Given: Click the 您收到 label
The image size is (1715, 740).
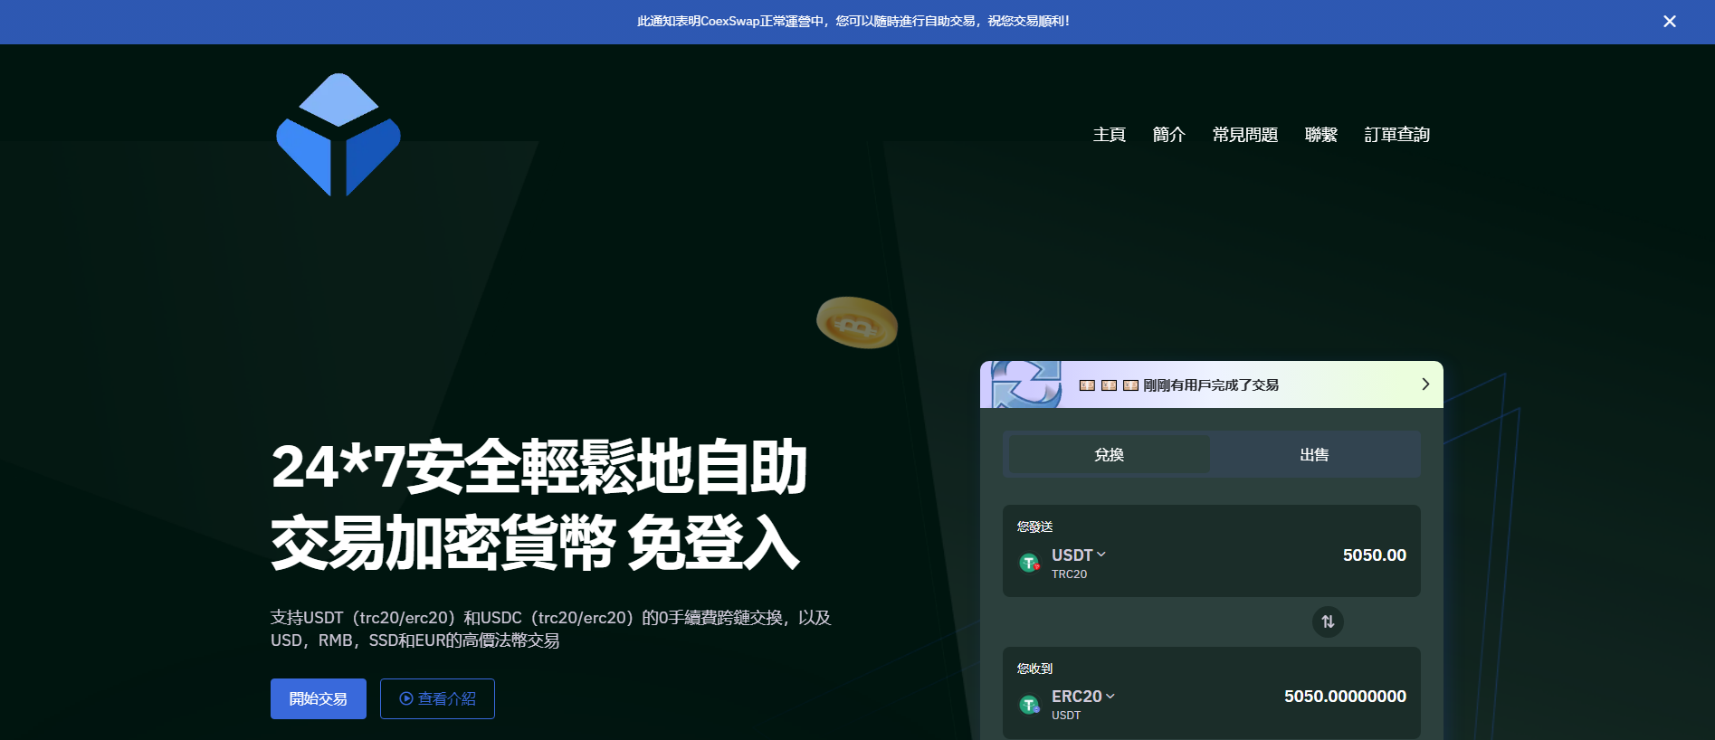Looking at the screenshot, I should tap(1034, 669).
